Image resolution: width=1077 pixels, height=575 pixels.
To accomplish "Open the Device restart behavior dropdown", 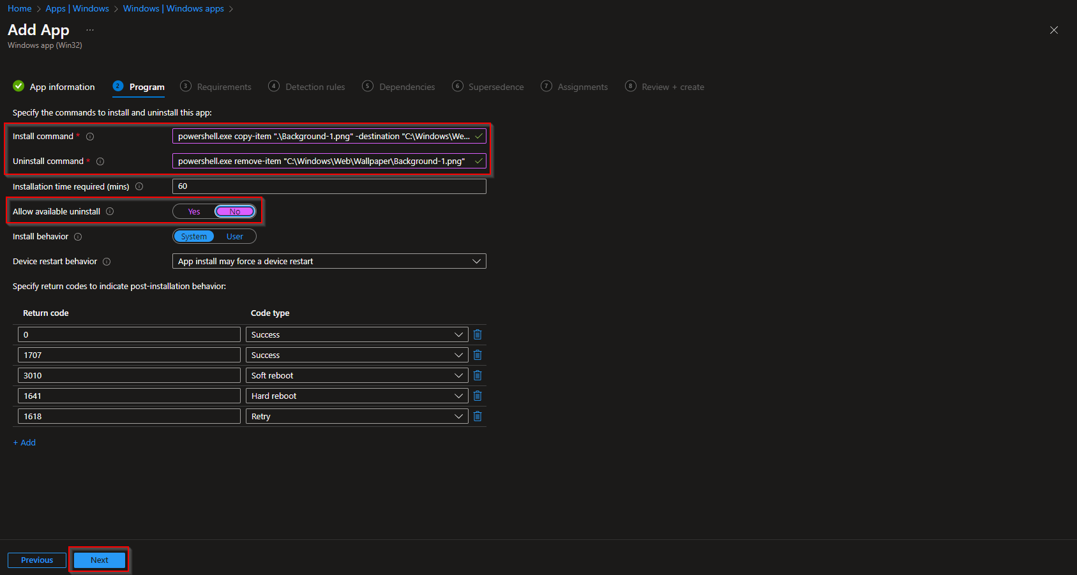I will click(476, 260).
